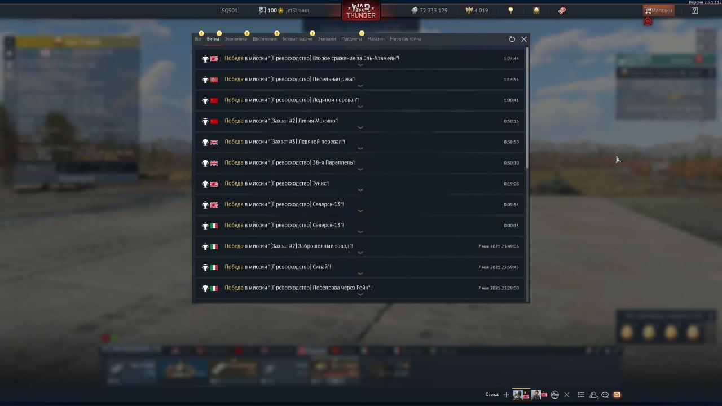Viewport: 722px width, 406px height.
Task: Expand the Второе сражение за Эль-Аламейн entry
Action: (x=360, y=65)
